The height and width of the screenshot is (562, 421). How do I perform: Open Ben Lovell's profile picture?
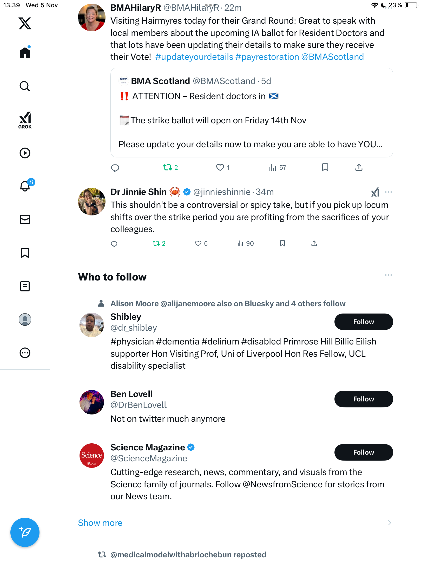[92, 402]
